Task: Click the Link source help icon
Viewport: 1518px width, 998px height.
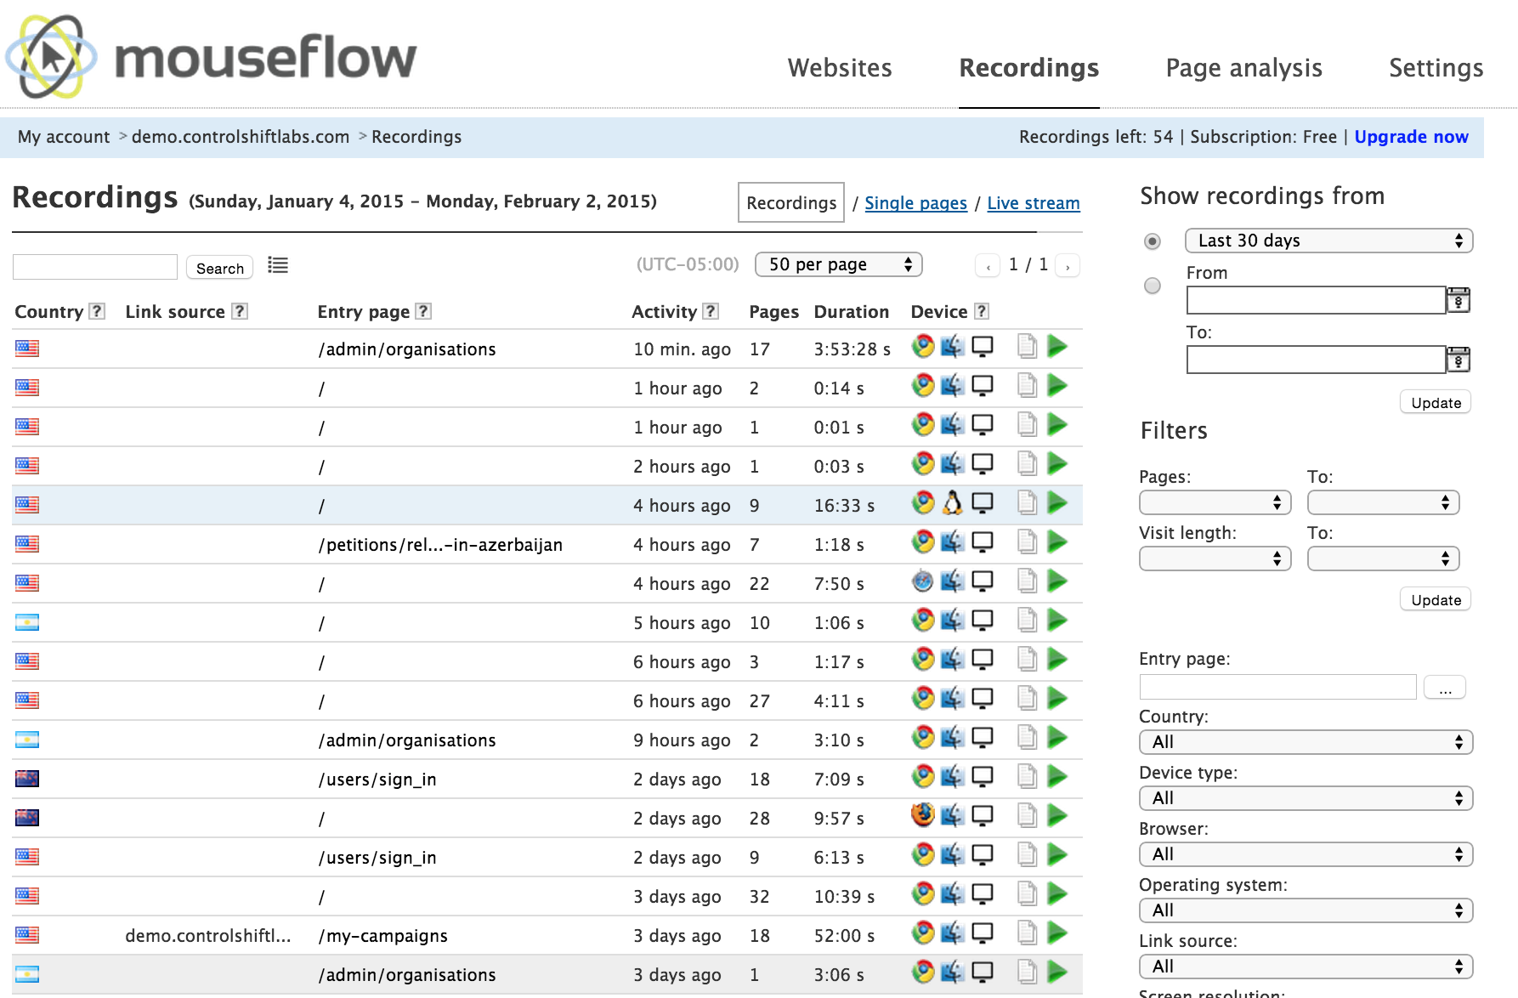Action: click(x=240, y=311)
